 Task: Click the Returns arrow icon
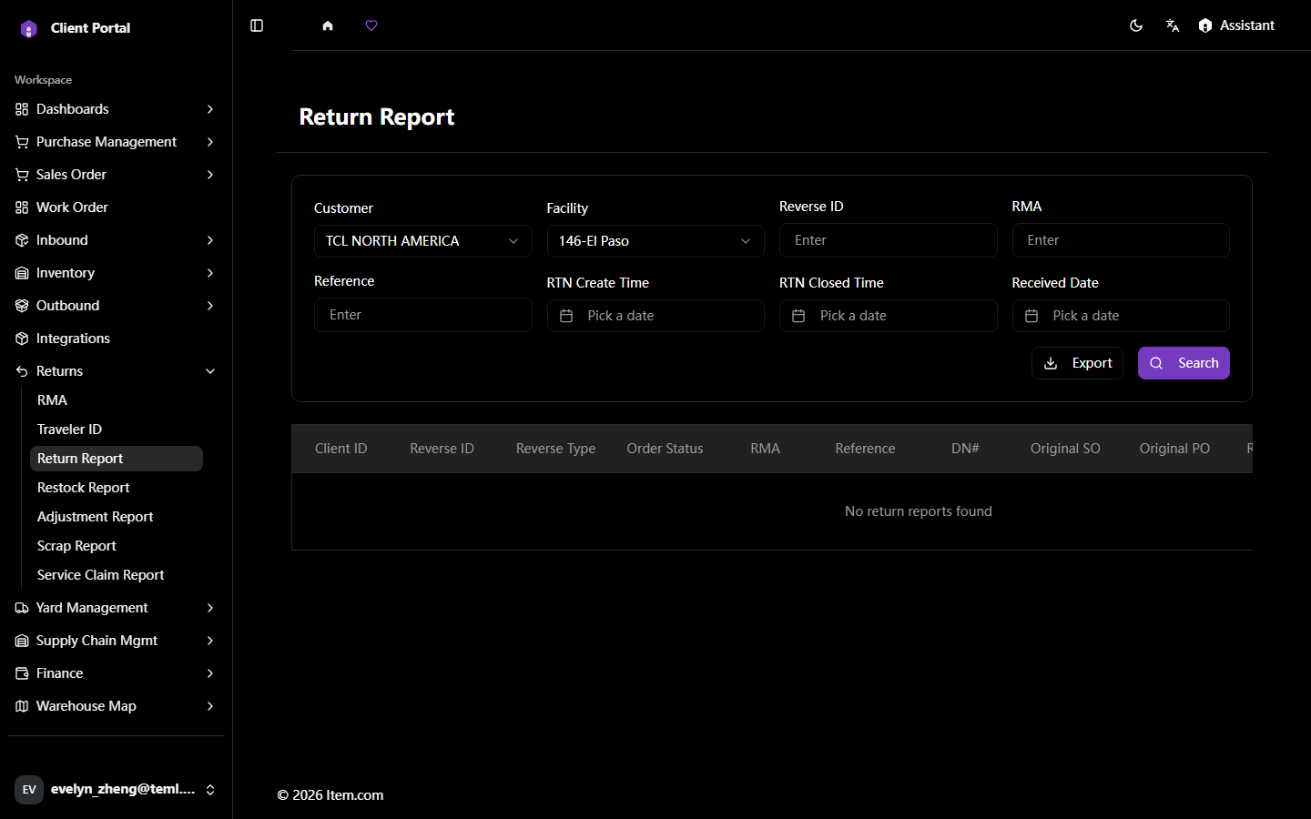pos(22,371)
